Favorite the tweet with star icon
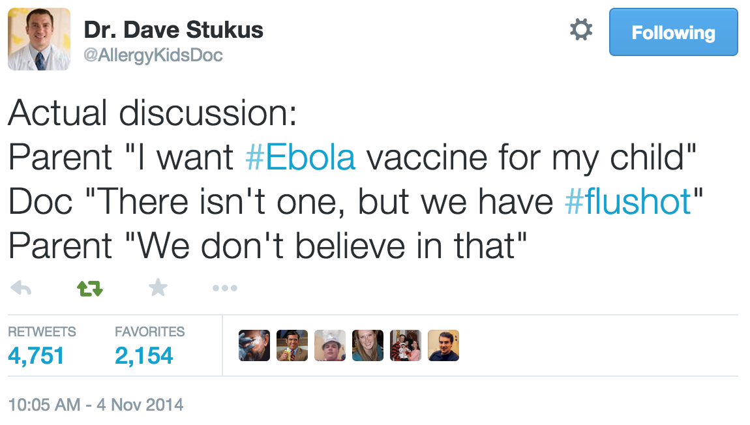Viewport: 750px width, 425px height. (158, 287)
